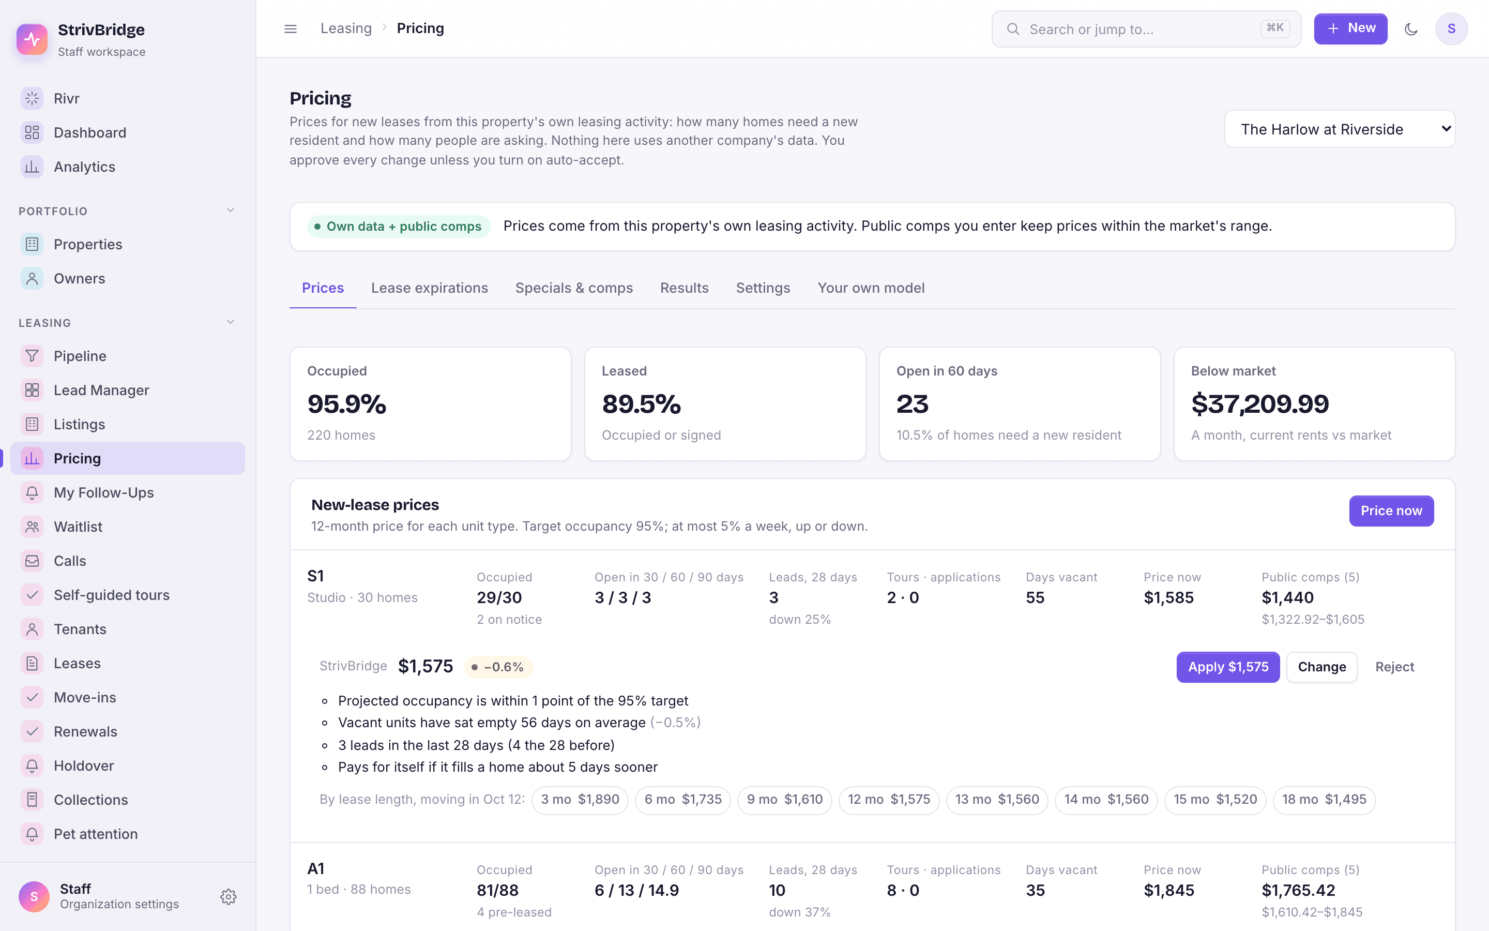Go to Leasing breadcrumb link
Image resolution: width=1489 pixels, height=931 pixels.
pyautogui.click(x=346, y=28)
